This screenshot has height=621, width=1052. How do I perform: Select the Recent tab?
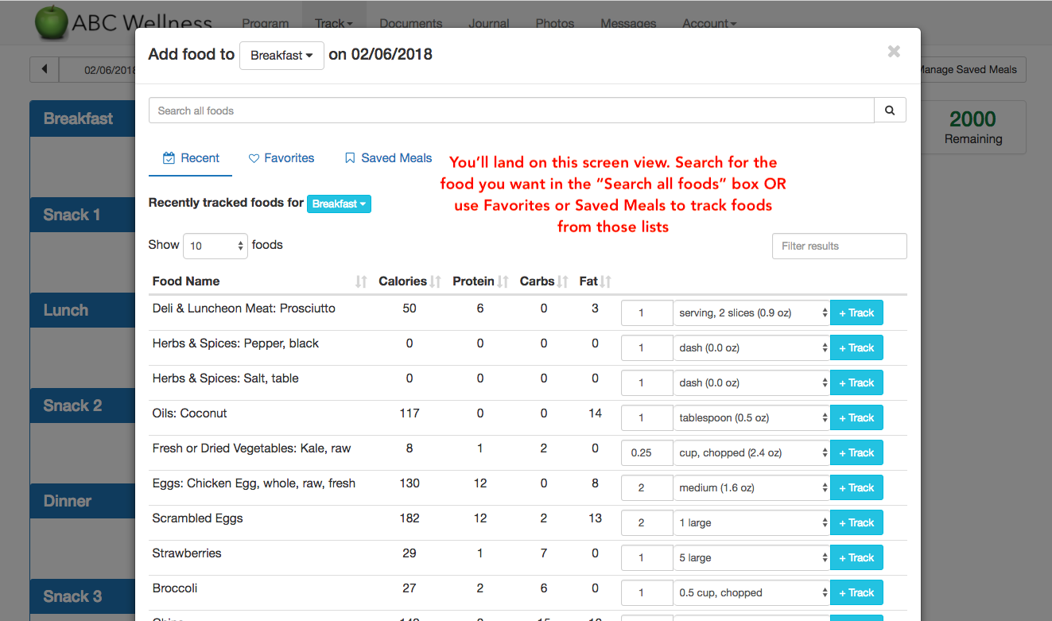191,158
